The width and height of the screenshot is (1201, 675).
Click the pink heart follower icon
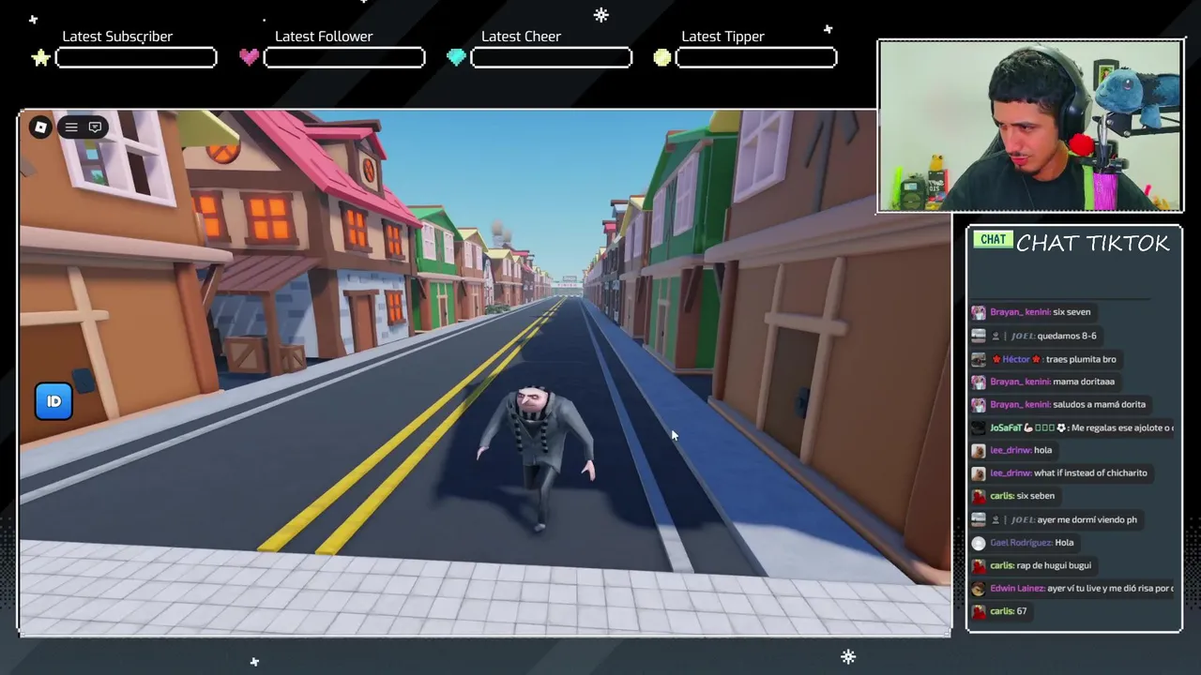click(x=249, y=58)
